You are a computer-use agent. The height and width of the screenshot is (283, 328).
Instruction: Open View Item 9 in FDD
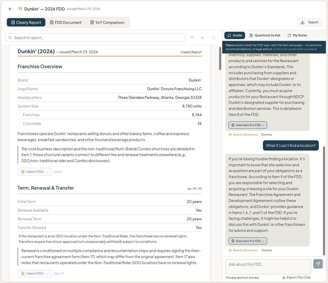point(248,241)
